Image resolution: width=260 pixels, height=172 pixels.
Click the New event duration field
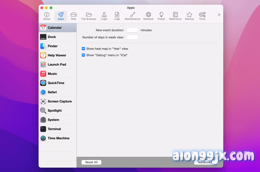pos(132,30)
